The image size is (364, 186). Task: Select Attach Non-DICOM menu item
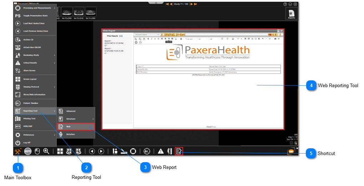pyautogui.click(x=35, y=47)
